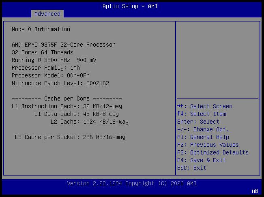The height and width of the screenshot is (197, 264).
Task: Click the Select Item arrow key hint
Action: 202,114
